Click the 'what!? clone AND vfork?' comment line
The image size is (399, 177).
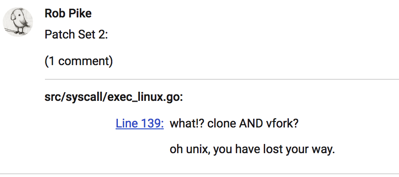(234, 124)
